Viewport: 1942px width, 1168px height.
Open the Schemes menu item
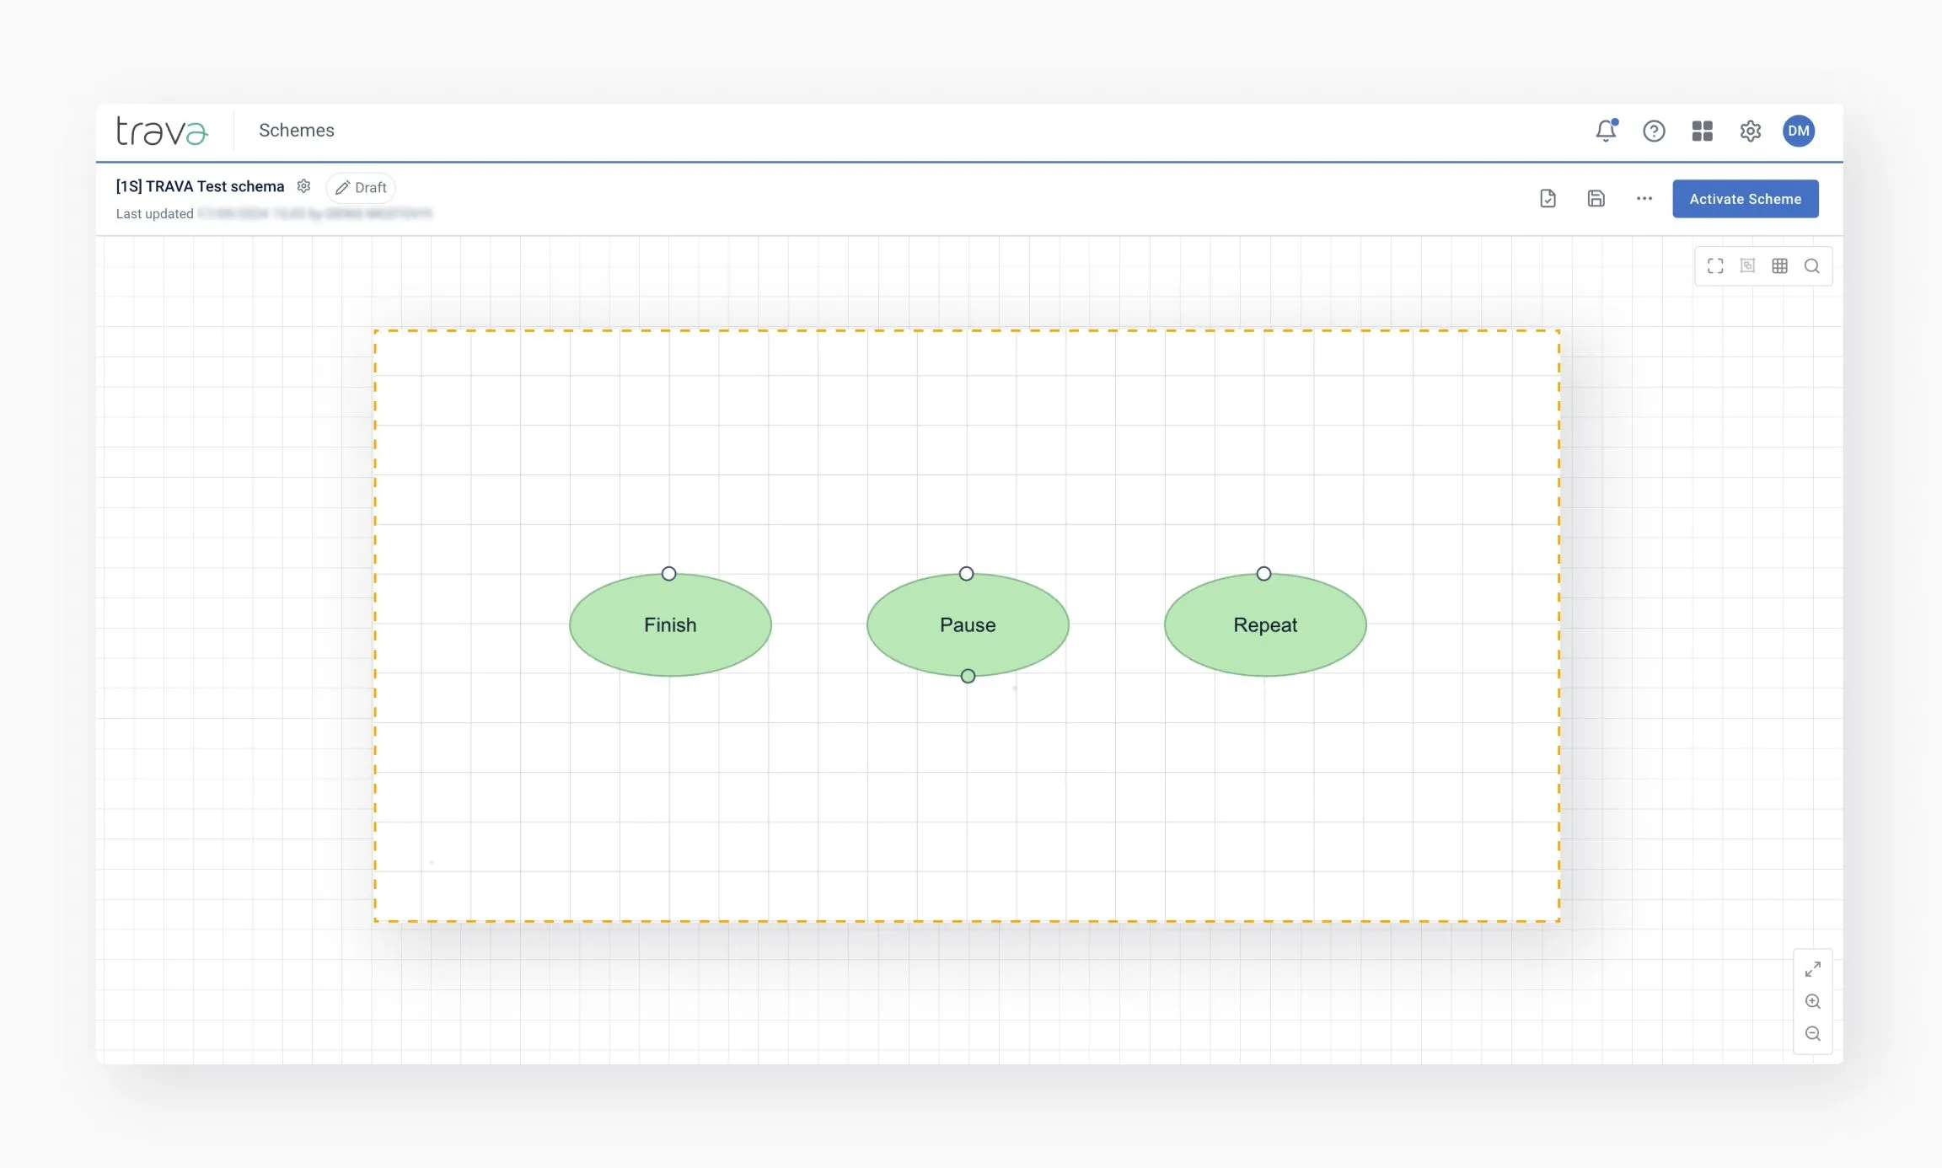(296, 131)
